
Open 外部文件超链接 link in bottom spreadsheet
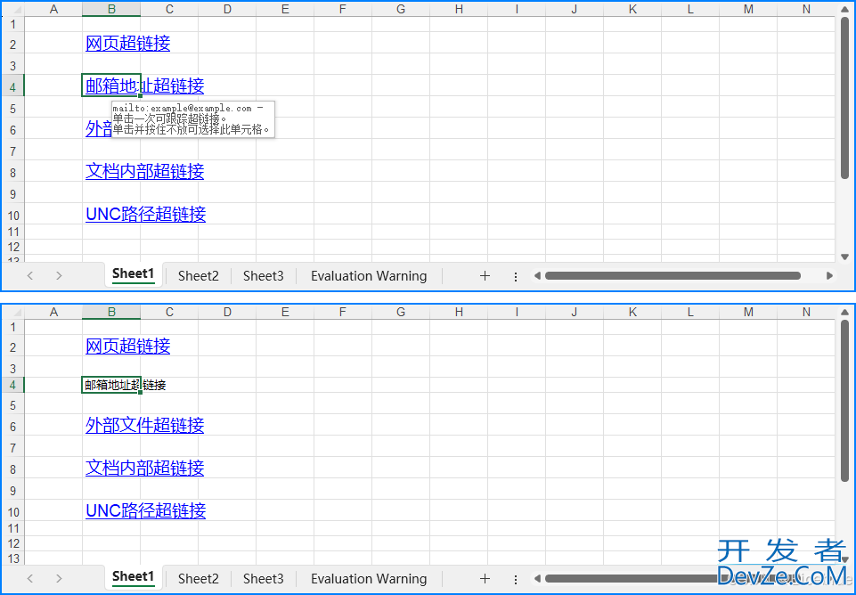(x=144, y=425)
